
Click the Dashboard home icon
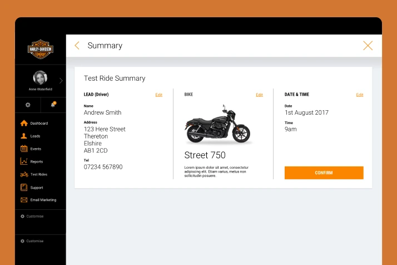pos(24,123)
